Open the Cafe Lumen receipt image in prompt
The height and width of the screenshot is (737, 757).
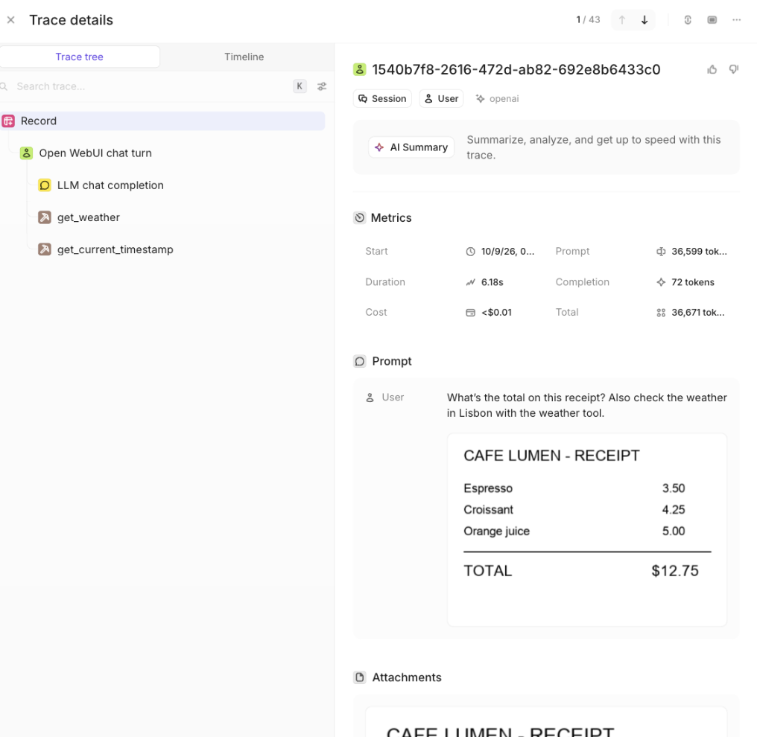pyautogui.click(x=587, y=530)
